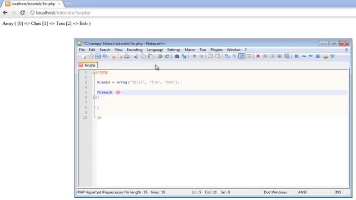The image size is (356, 200).
Task: Open Find with the binoculars icon
Action: tap(177, 56)
